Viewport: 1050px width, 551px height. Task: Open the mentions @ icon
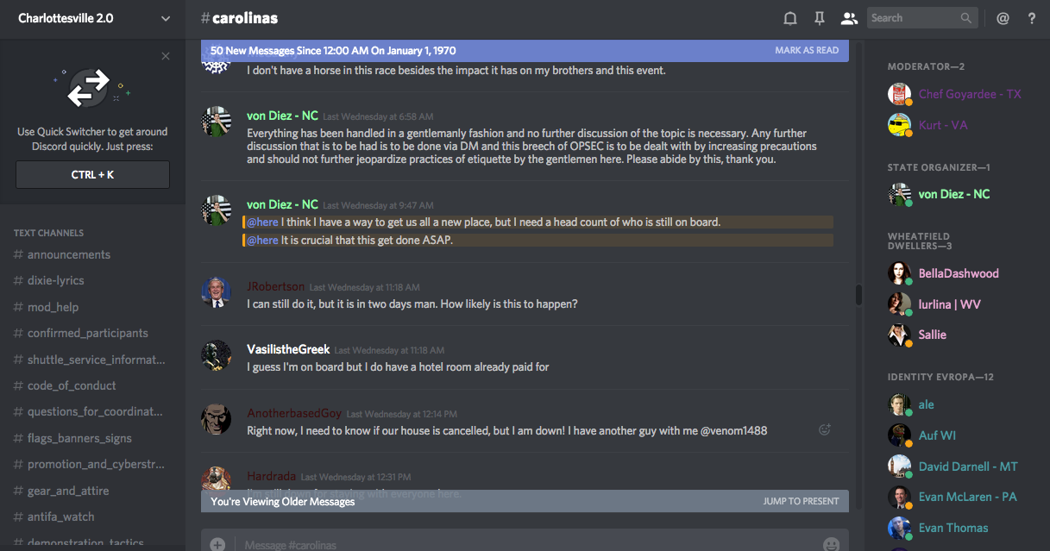pyautogui.click(x=1003, y=18)
